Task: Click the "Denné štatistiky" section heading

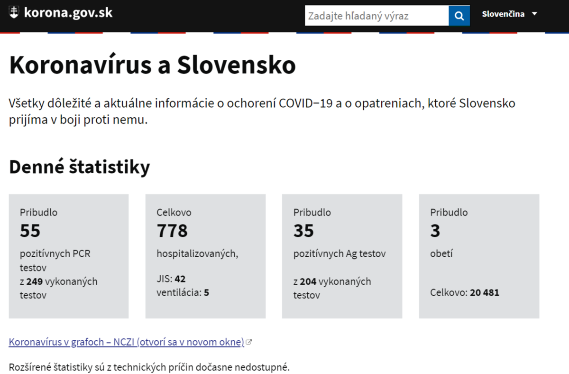Action: pyautogui.click(x=80, y=167)
